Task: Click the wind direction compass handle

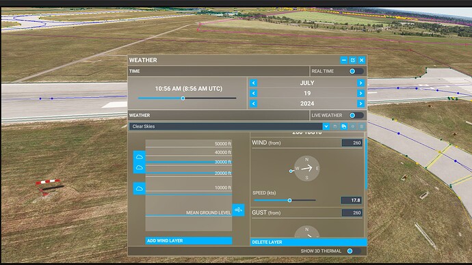Action: point(291,171)
